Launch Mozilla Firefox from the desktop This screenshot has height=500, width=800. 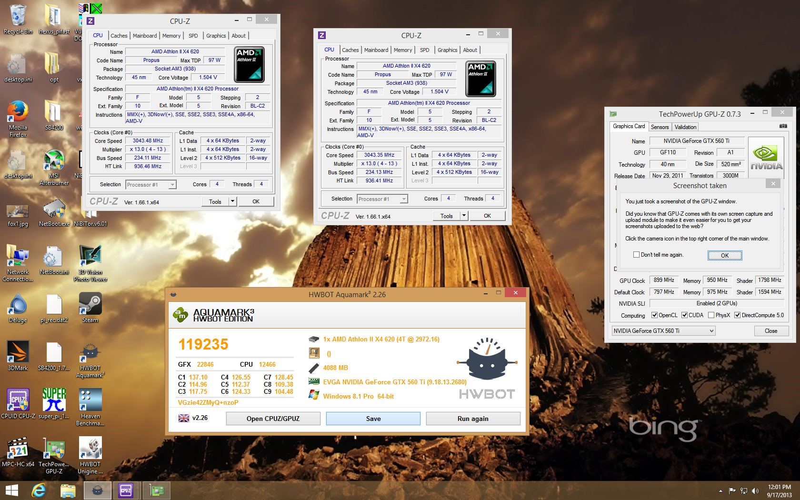click(x=18, y=118)
